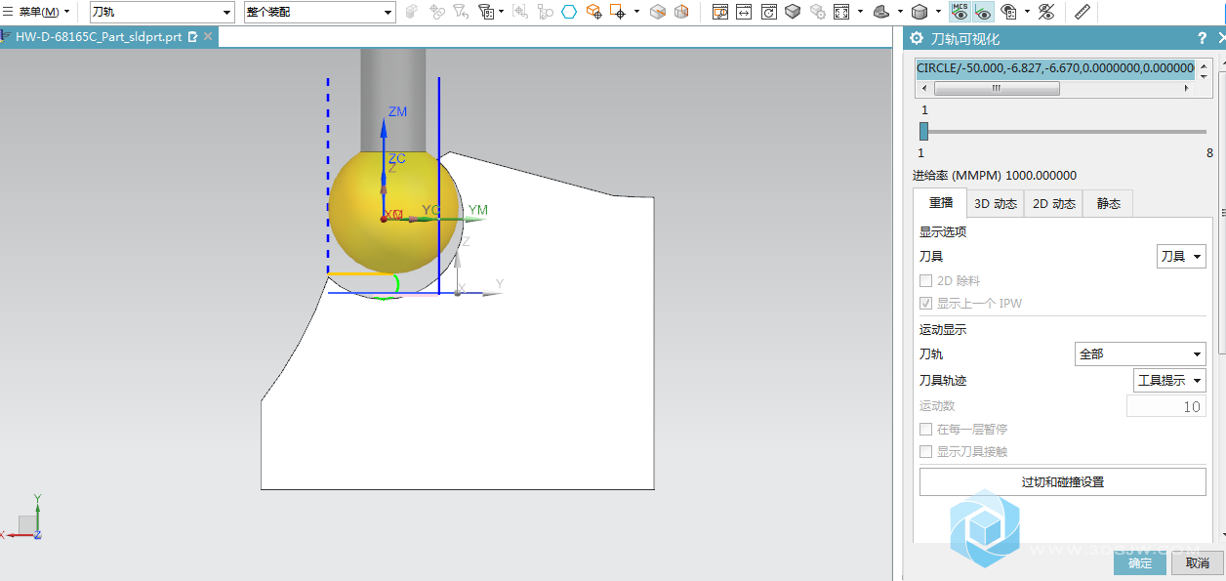Expand dropdown arrow beside rectangle snap icon
The width and height of the screenshot is (1226, 581).
pos(636,12)
